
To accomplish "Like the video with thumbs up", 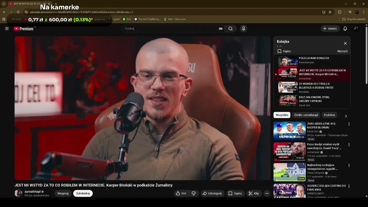I will 181,193.
